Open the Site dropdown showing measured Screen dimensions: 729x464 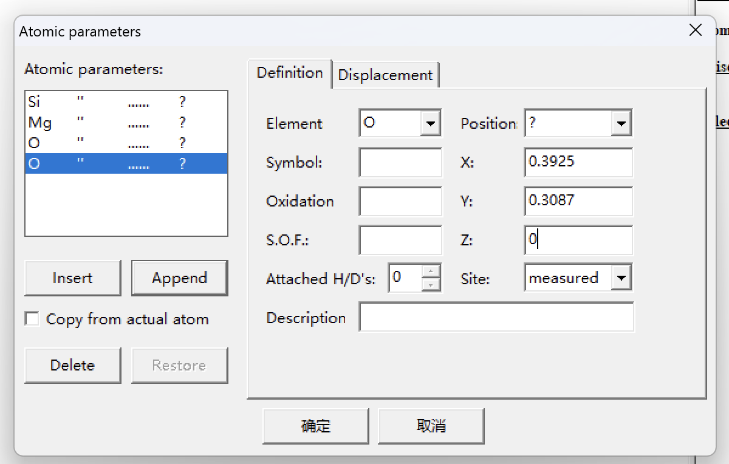(x=620, y=278)
